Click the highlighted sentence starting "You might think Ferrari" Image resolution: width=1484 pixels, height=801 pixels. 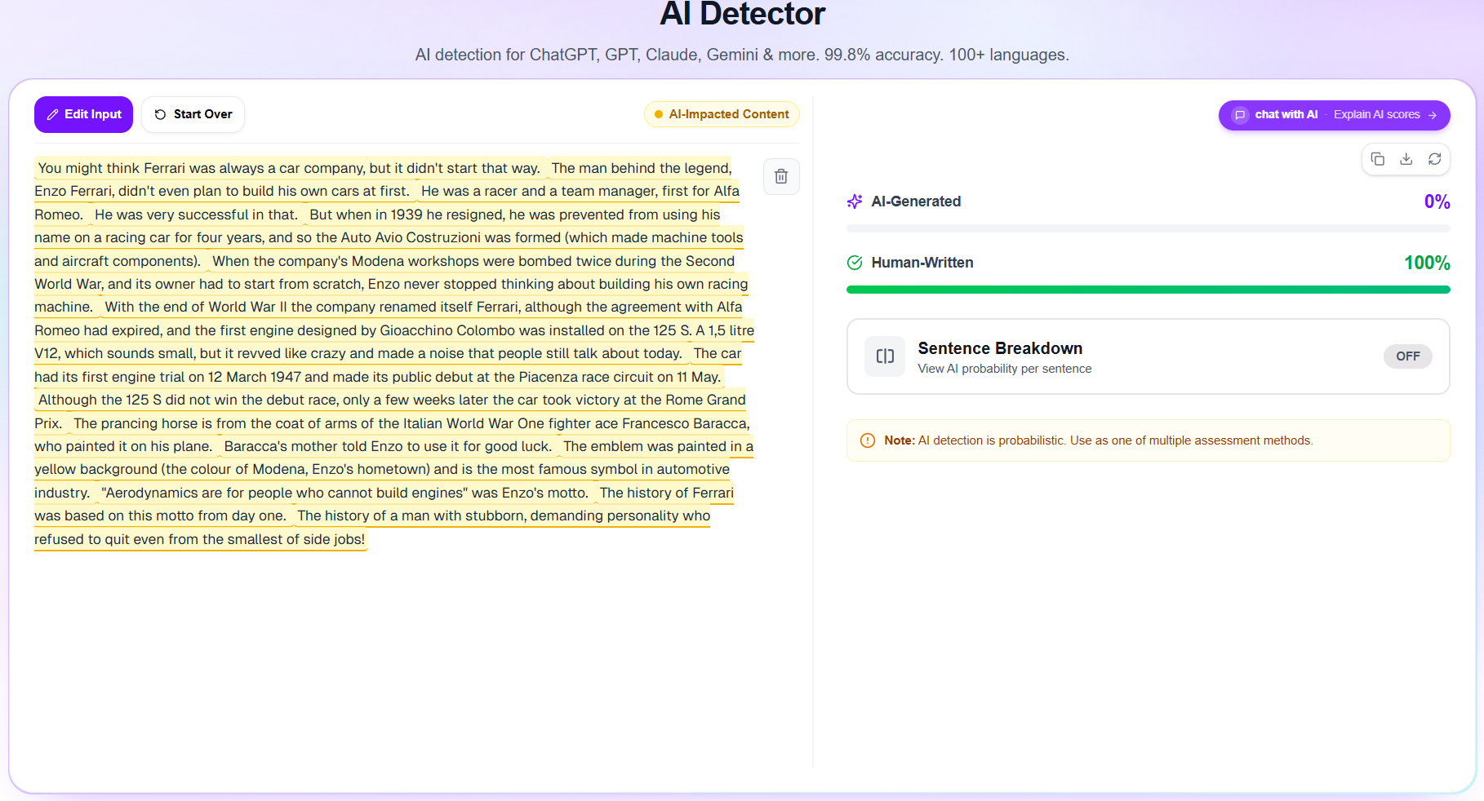[x=289, y=168]
